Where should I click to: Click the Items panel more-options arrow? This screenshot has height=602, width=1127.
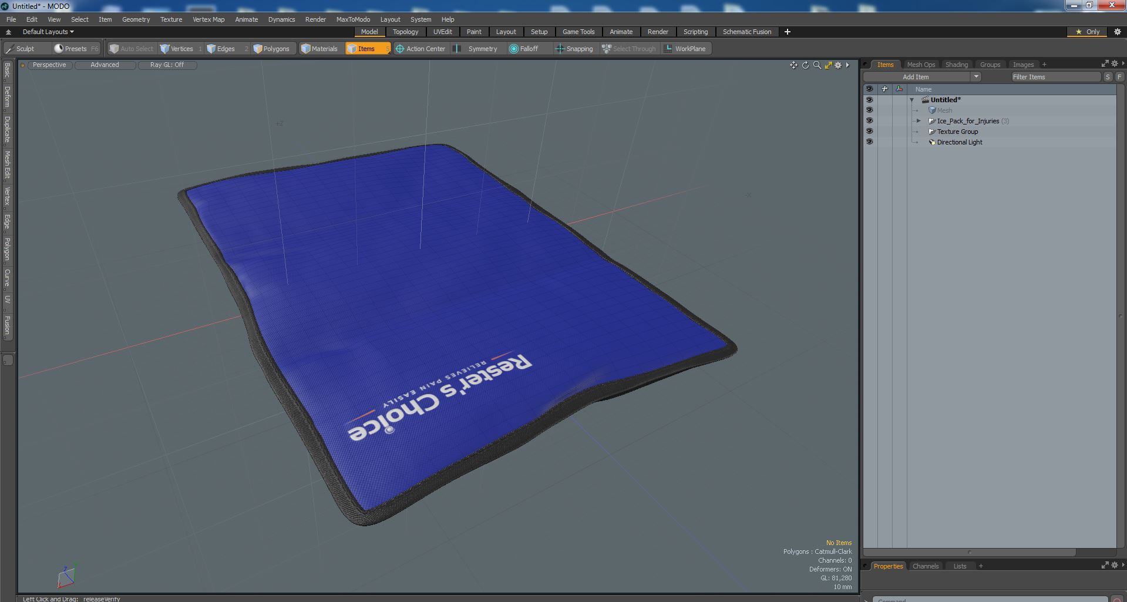point(1123,63)
